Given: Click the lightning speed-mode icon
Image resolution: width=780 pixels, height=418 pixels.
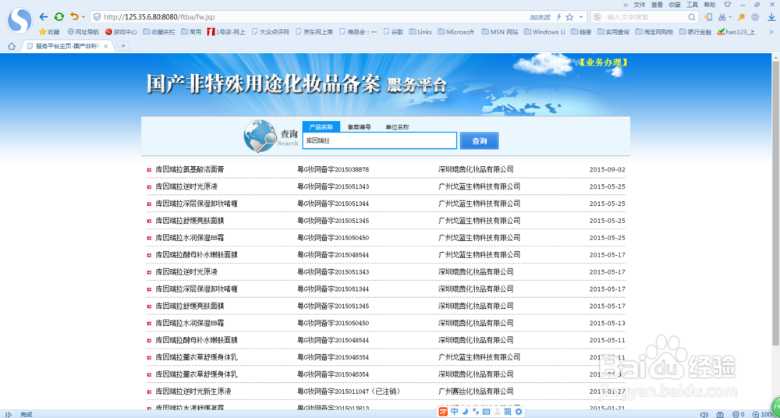Looking at the screenshot, I should click(558, 17).
